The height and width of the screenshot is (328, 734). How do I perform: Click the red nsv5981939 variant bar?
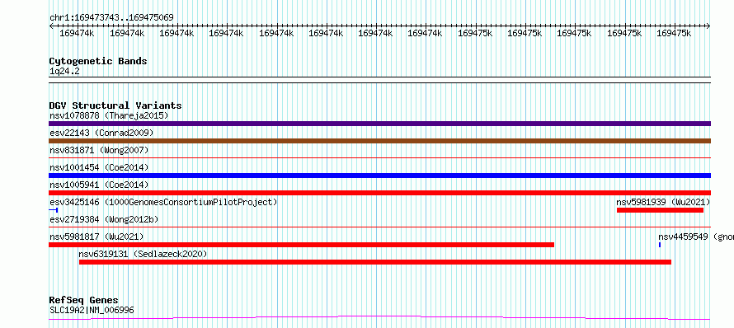660,210
